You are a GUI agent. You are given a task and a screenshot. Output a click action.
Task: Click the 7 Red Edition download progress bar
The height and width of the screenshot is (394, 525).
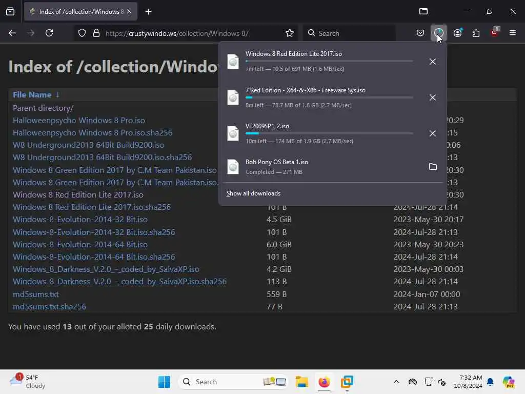[329, 97]
